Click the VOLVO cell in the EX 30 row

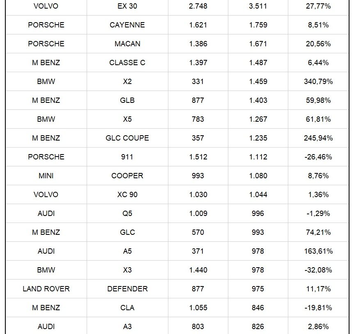coord(46,6)
